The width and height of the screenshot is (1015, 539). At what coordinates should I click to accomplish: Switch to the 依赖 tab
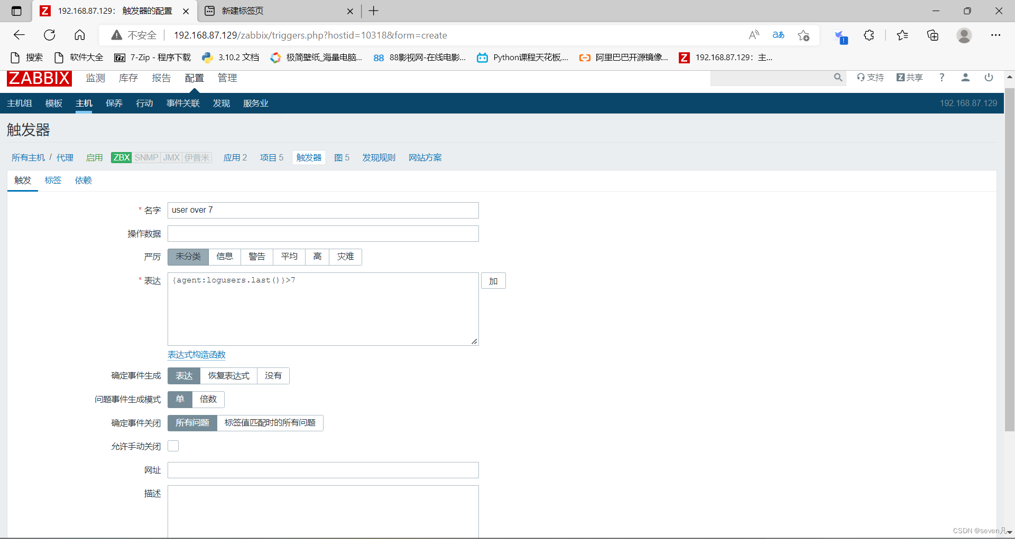coord(84,181)
